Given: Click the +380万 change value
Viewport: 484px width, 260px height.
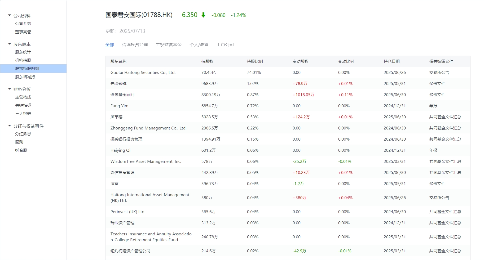Looking at the screenshot, I should click(300, 198).
